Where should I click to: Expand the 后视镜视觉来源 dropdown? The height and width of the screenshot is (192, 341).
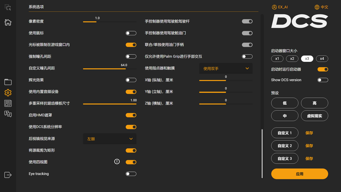pyautogui.click(x=109, y=139)
